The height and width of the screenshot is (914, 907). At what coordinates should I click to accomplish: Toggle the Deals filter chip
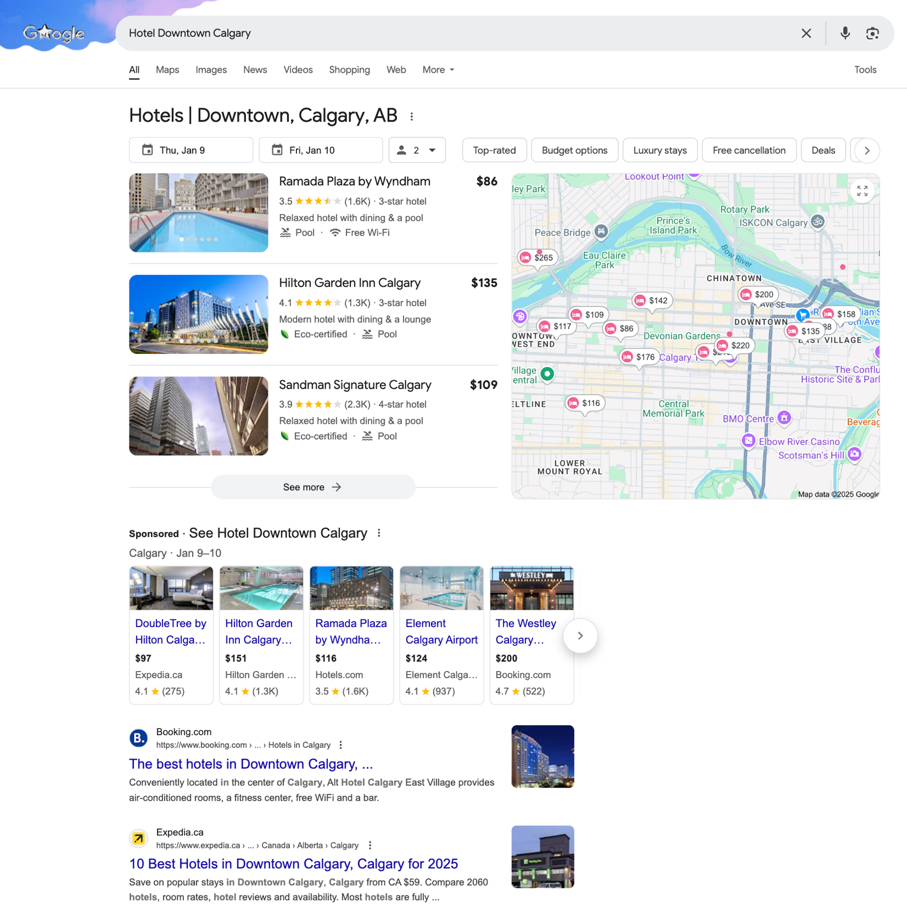pyautogui.click(x=823, y=151)
